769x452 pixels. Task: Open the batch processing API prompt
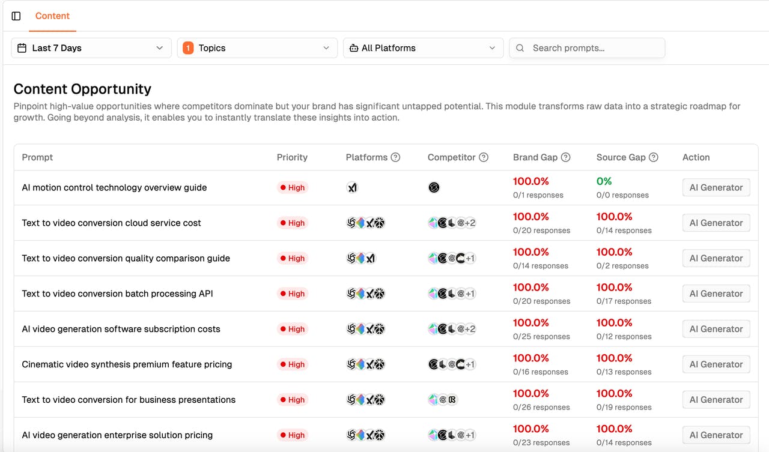(x=117, y=294)
